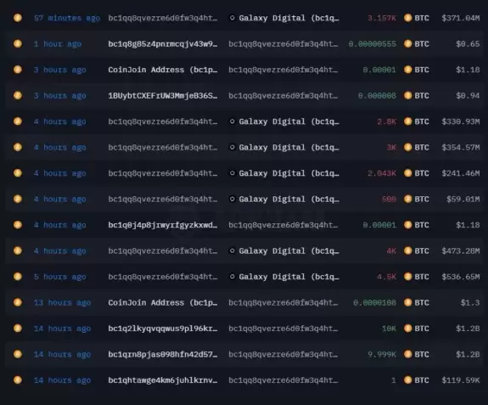Image resolution: width=488 pixels, height=405 pixels.
Task: Select the $1.3 USD value
Action: coord(470,302)
